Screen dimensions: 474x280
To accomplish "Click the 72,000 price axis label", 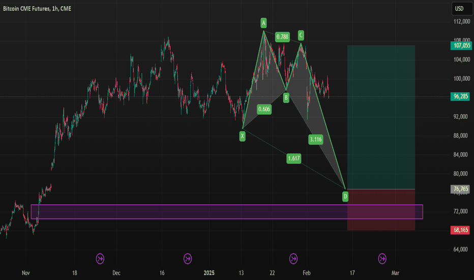I will [460, 211].
